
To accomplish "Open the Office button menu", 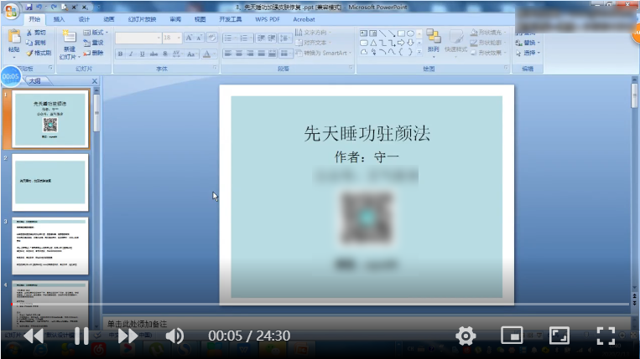I will (x=11, y=11).
